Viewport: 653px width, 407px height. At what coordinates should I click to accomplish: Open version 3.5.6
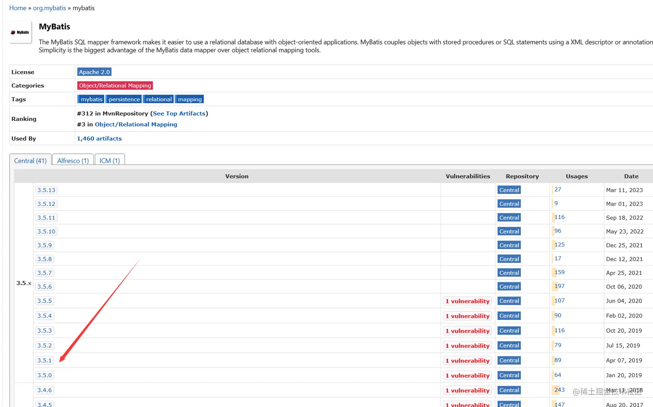(44, 287)
